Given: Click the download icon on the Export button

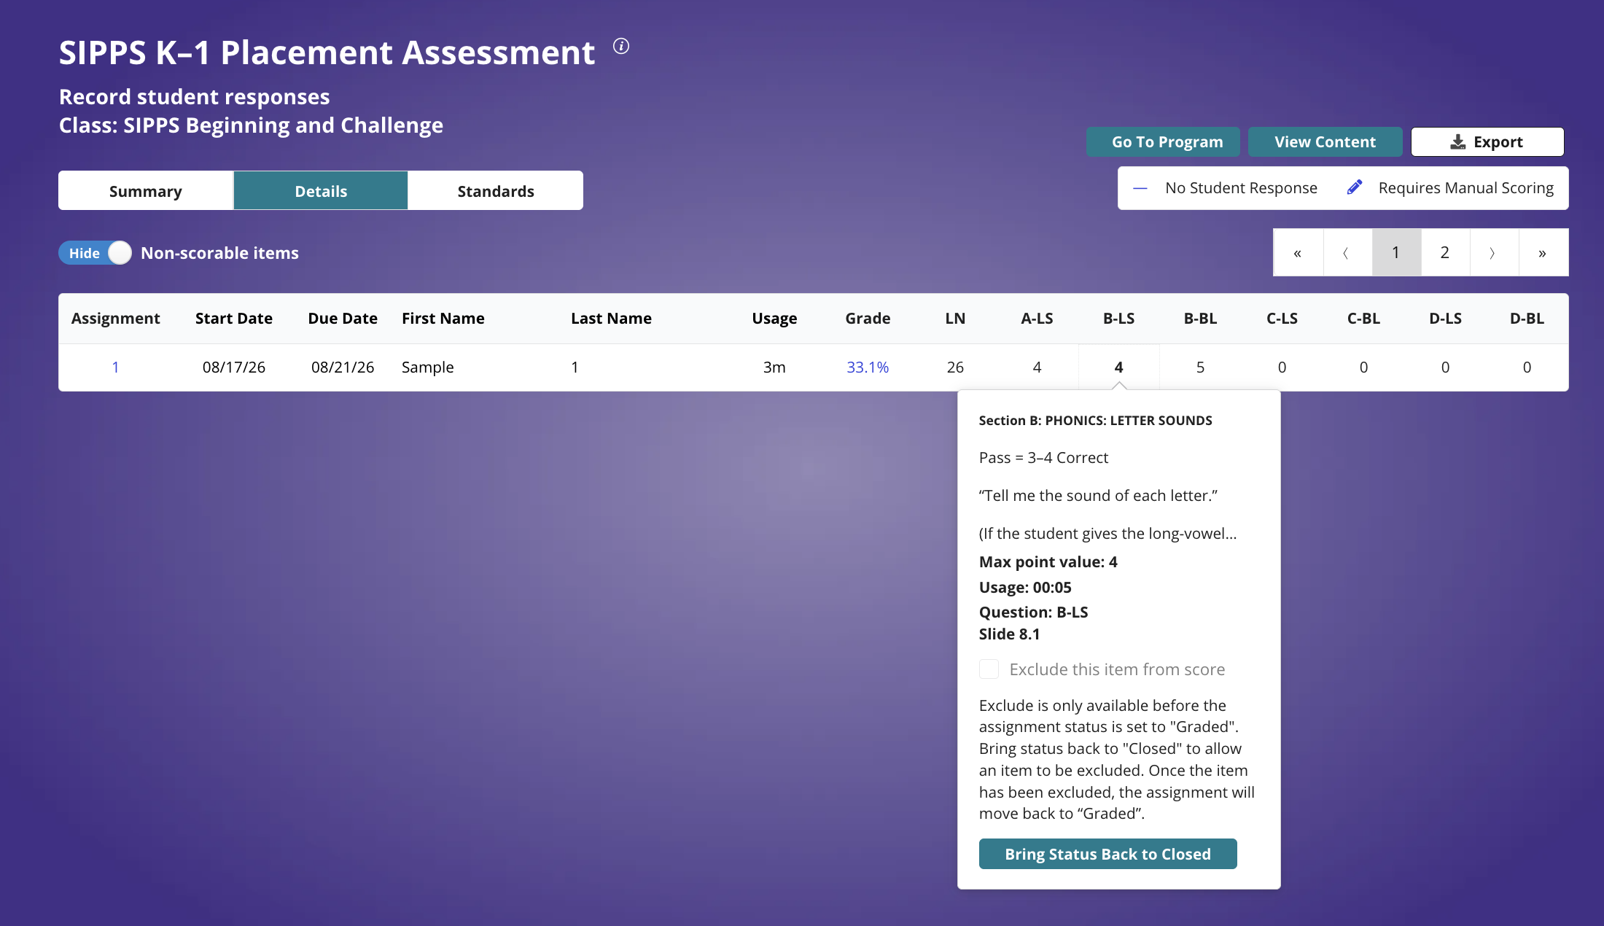Looking at the screenshot, I should [1458, 142].
